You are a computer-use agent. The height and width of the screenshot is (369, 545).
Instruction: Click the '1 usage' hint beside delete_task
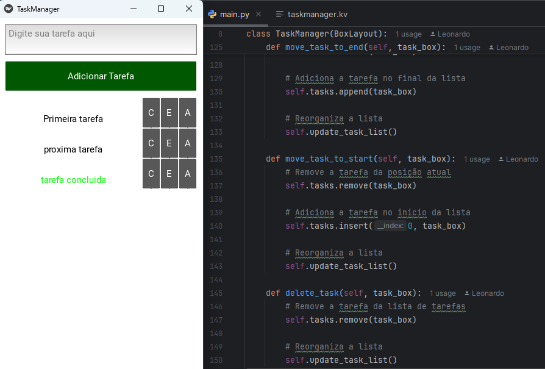tap(443, 293)
